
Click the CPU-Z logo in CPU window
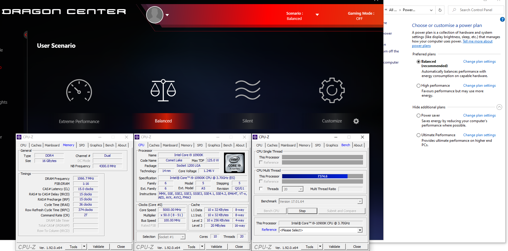tap(145, 247)
